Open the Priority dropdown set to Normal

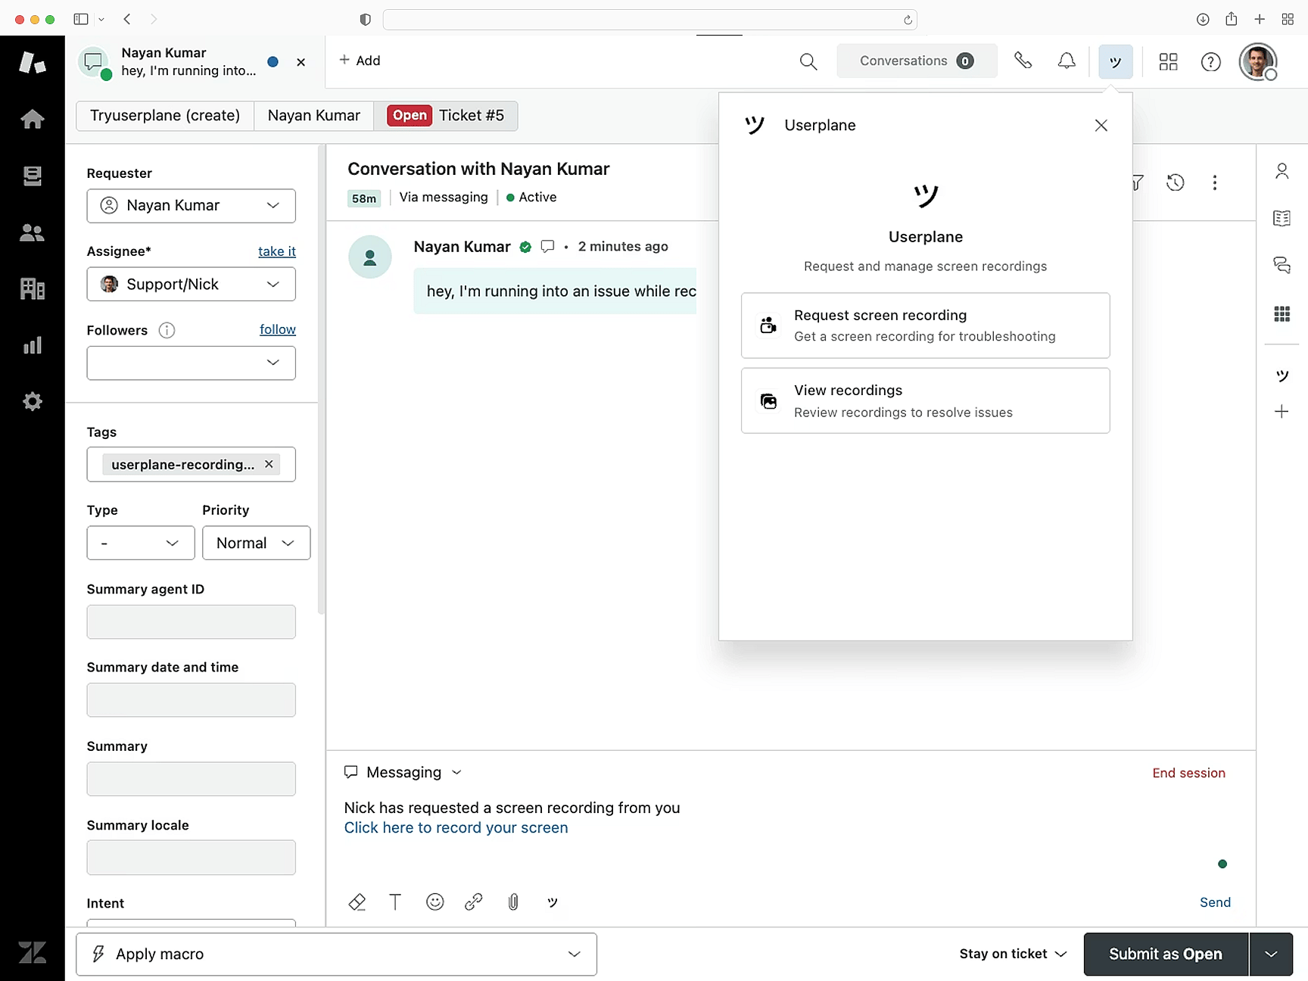point(256,543)
